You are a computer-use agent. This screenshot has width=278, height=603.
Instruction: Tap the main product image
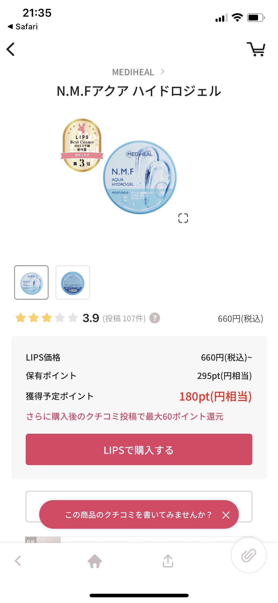(140, 177)
